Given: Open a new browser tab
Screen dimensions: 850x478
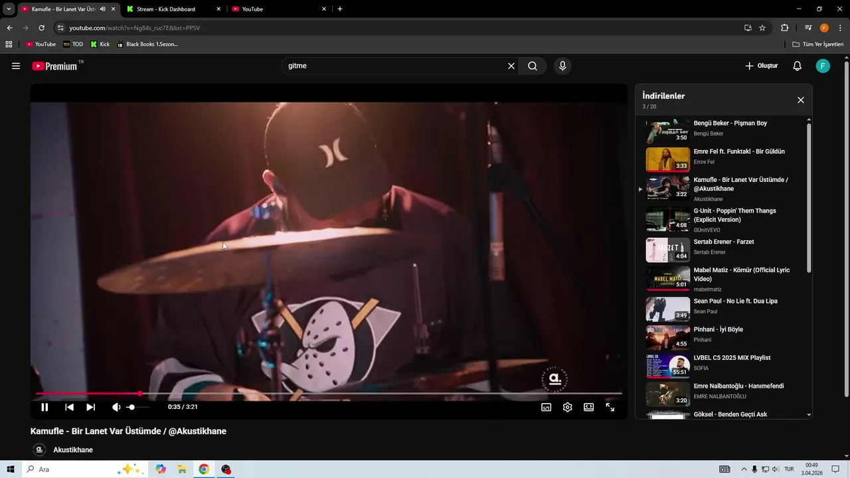Looking at the screenshot, I should click(340, 9).
